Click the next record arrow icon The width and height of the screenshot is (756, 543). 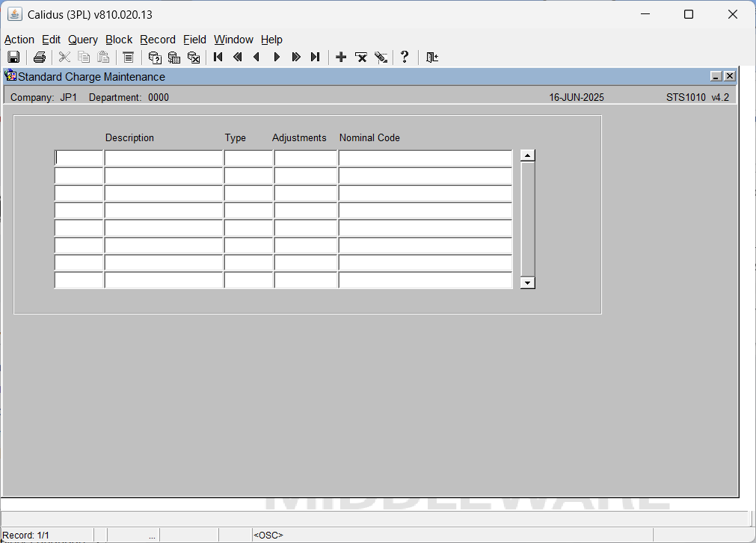[277, 58]
